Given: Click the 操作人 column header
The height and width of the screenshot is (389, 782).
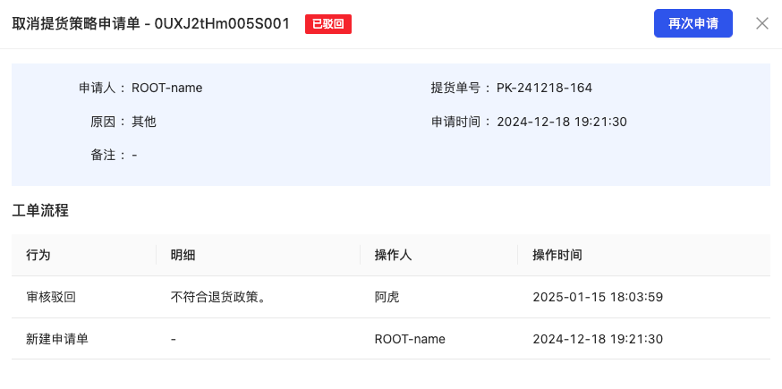Looking at the screenshot, I should tap(393, 255).
